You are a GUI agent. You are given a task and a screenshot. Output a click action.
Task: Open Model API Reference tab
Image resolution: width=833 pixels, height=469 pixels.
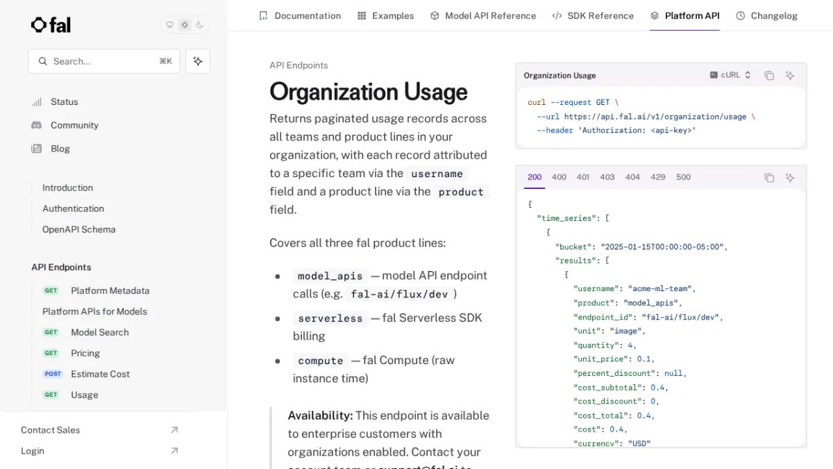pyautogui.click(x=483, y=15)
